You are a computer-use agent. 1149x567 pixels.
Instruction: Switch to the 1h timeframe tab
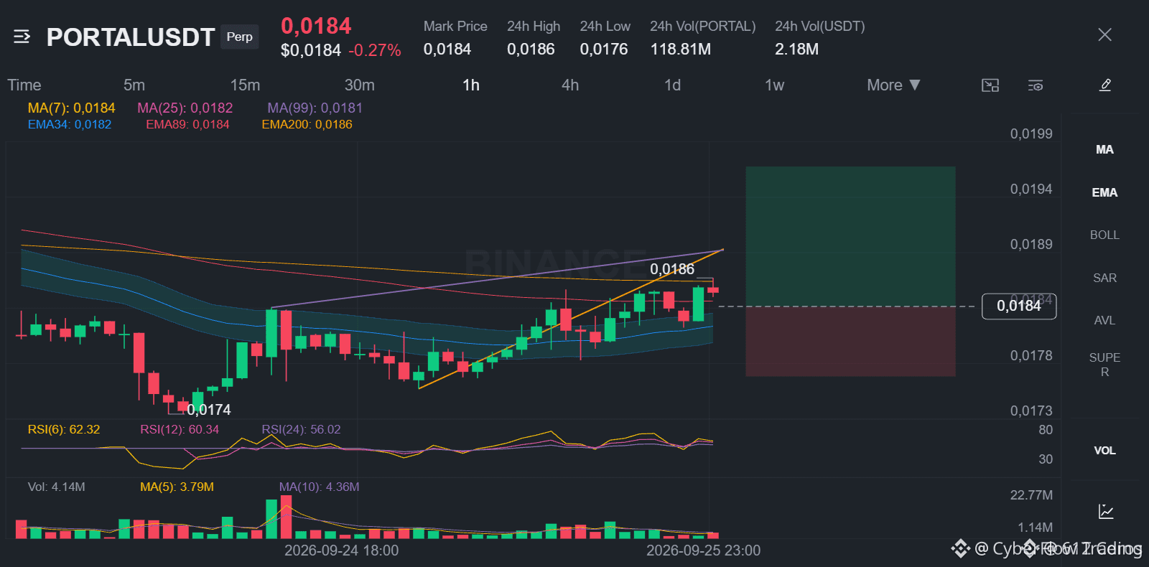click(x=470, y=85)
